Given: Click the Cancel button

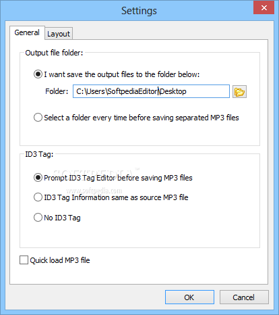Looking at the screenshot, I should pos(244,297).
